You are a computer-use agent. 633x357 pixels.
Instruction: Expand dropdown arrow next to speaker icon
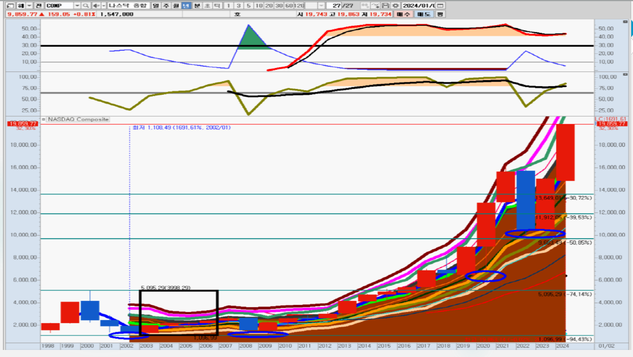pos(104,6)
